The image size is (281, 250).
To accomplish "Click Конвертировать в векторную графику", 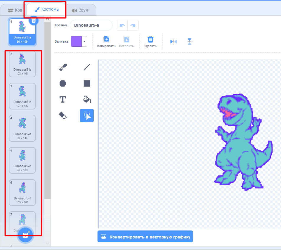I will [145, 236].
